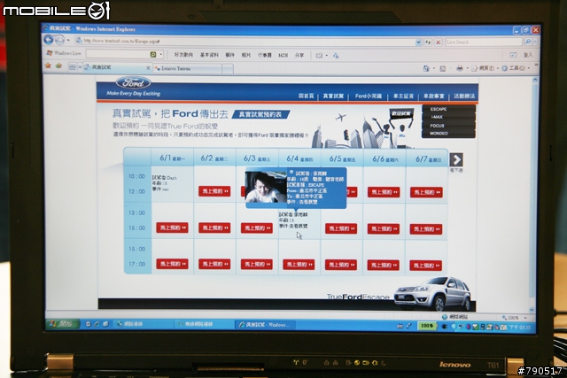This screenshot has width=567, height=378.
Task: Go back with the browser Back arrow
Action: 48,39
